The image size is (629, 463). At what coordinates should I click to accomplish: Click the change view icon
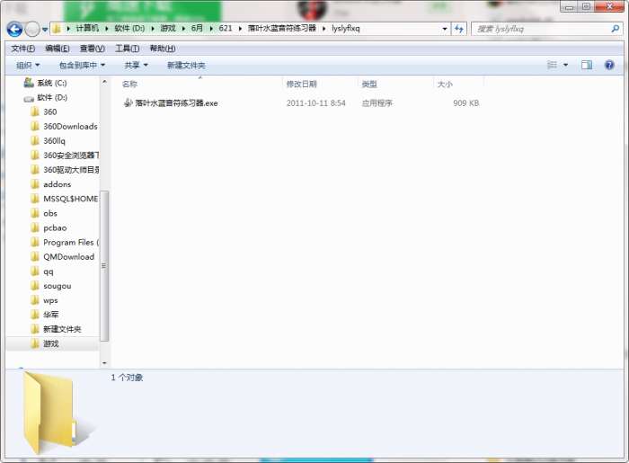(553, 65)
